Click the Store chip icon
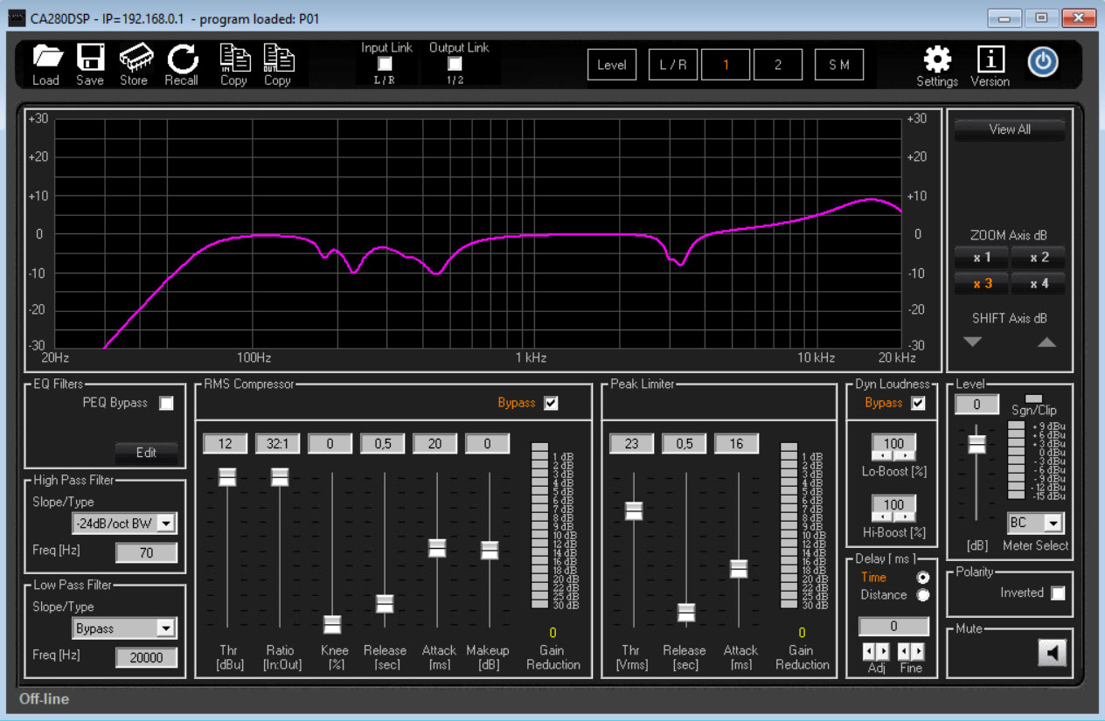The image size is (1105, 721). [x=134, y=59]
